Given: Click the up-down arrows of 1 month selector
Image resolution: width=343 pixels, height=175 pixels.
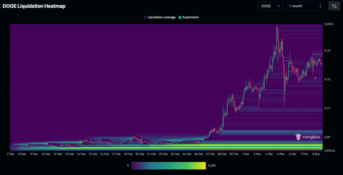Looking at the screenshot, I should 320,6.
